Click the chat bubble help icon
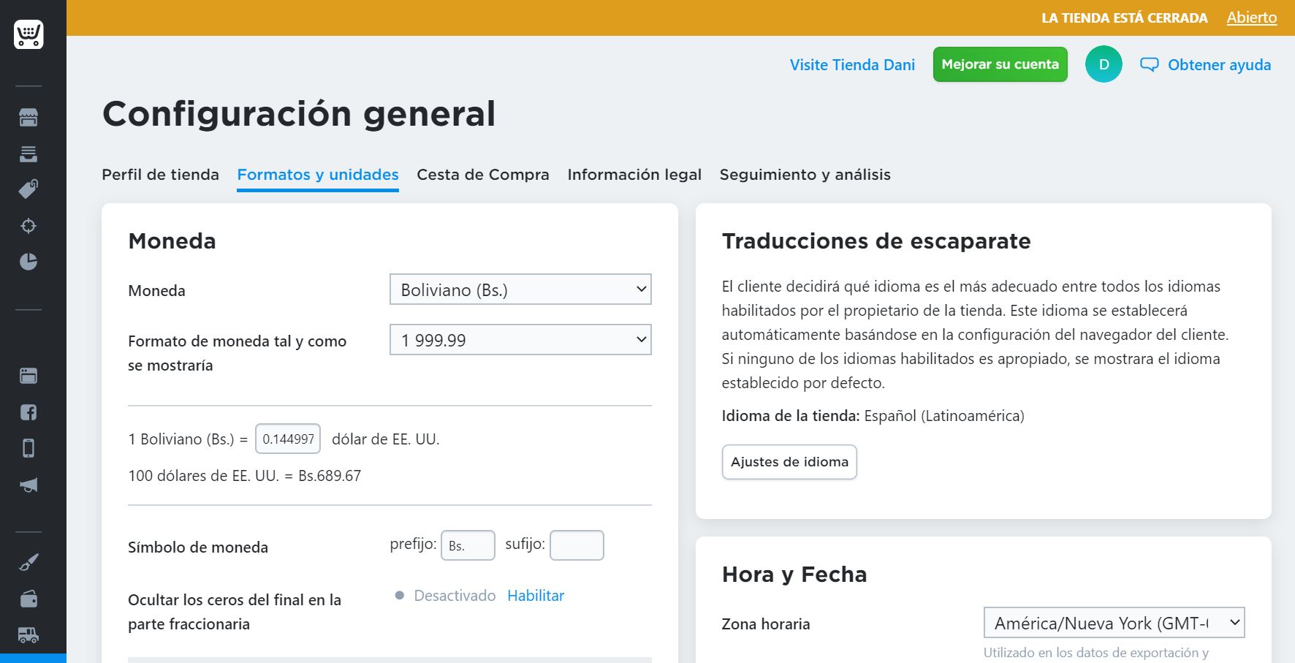Viewport: 1295px width, 663px height. tap(1150, 64)
